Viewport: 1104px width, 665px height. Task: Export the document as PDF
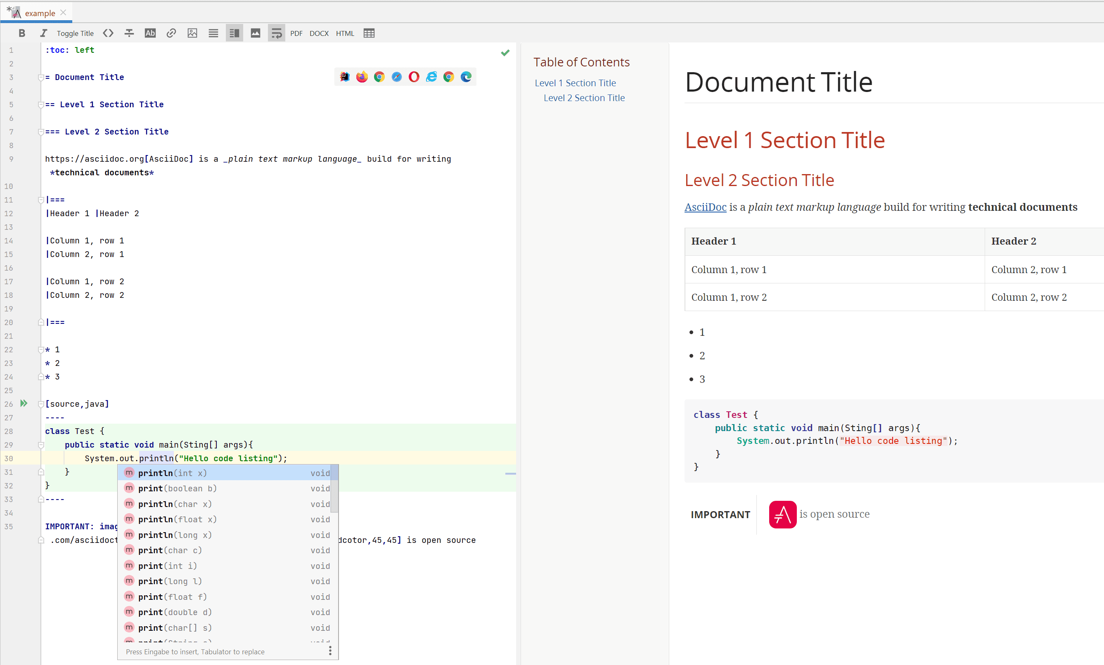coord(296,33)
